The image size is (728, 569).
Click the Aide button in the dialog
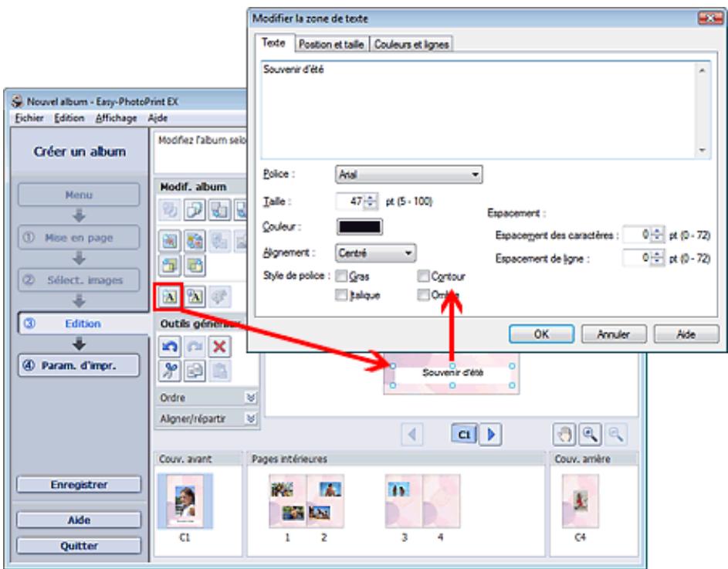coord(686,334)
